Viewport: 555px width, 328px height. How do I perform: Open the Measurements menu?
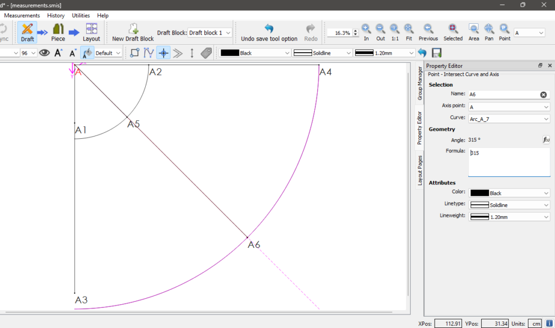click(22, 16)
